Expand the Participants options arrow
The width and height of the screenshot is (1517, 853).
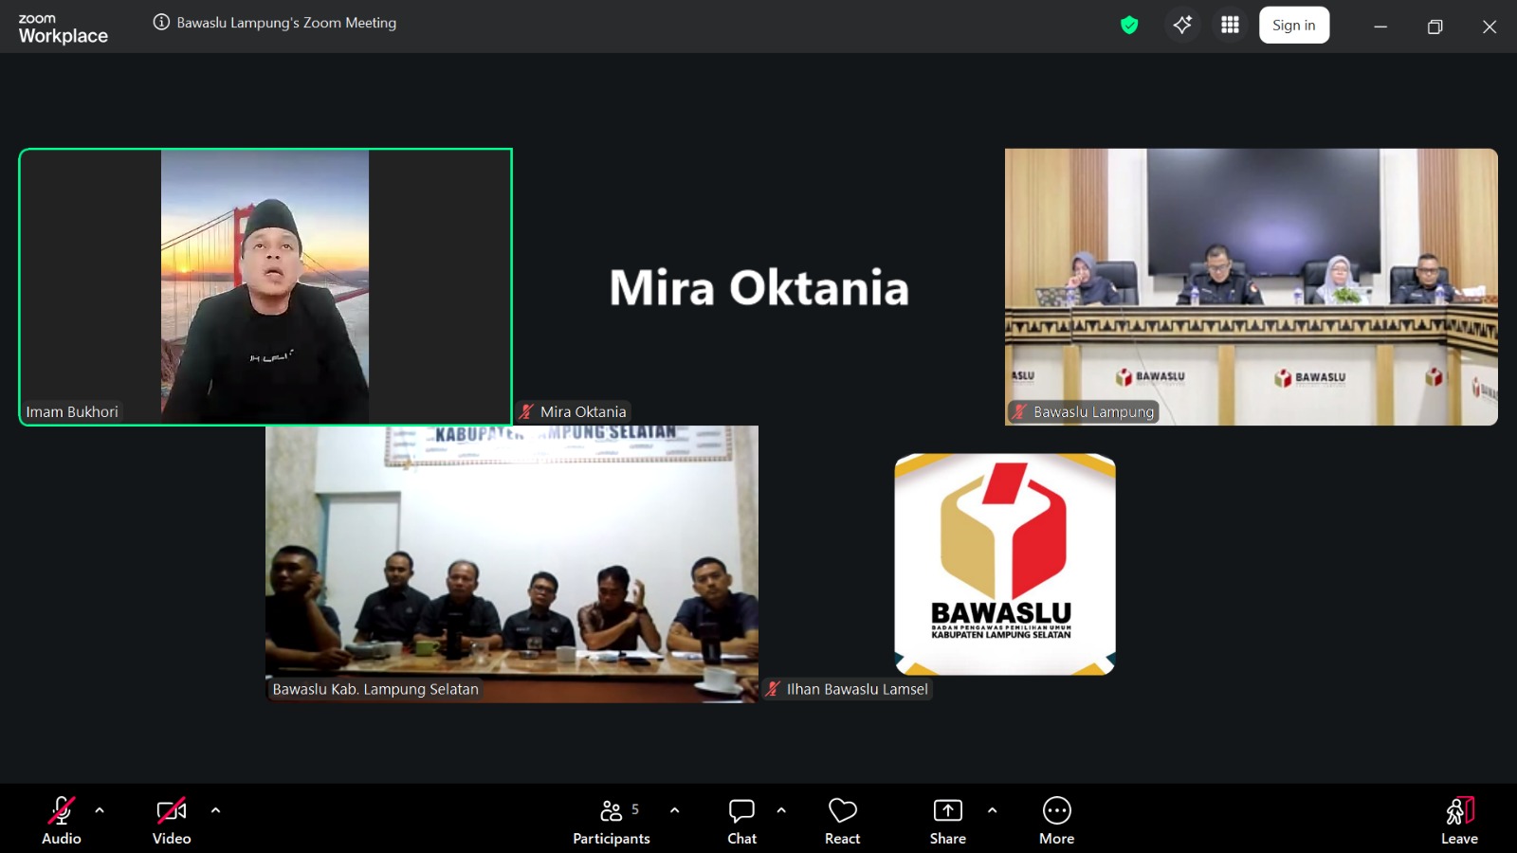click(x=674, y=810)
